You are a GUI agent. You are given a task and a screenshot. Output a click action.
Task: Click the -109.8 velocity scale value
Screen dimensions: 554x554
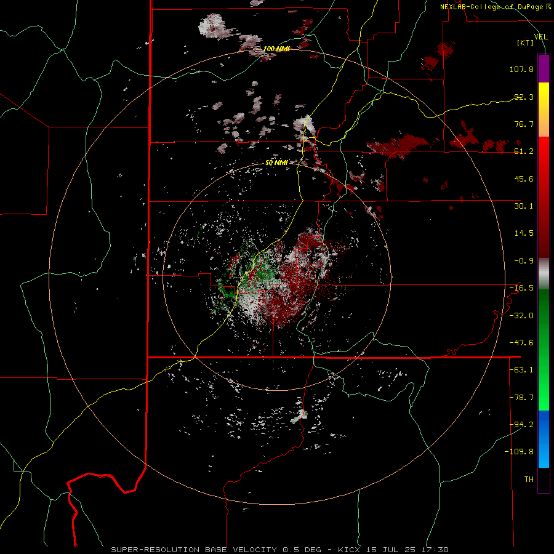point(519,452)
